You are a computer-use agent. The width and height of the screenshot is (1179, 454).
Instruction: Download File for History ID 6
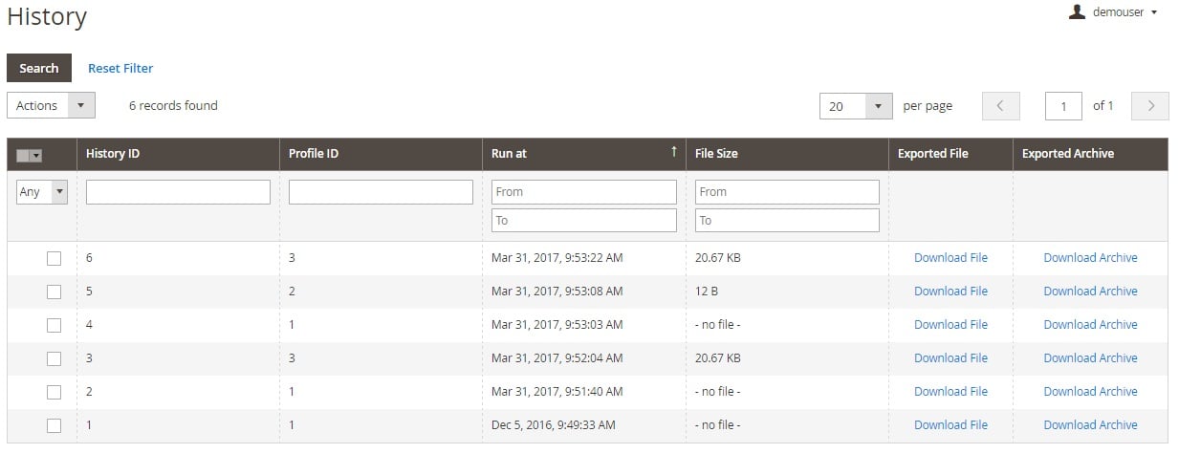pos(950,258)
